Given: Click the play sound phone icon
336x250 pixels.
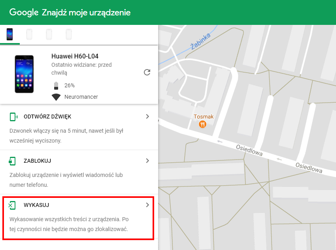Looking at the screenshot, I should [x=13, y=117].
